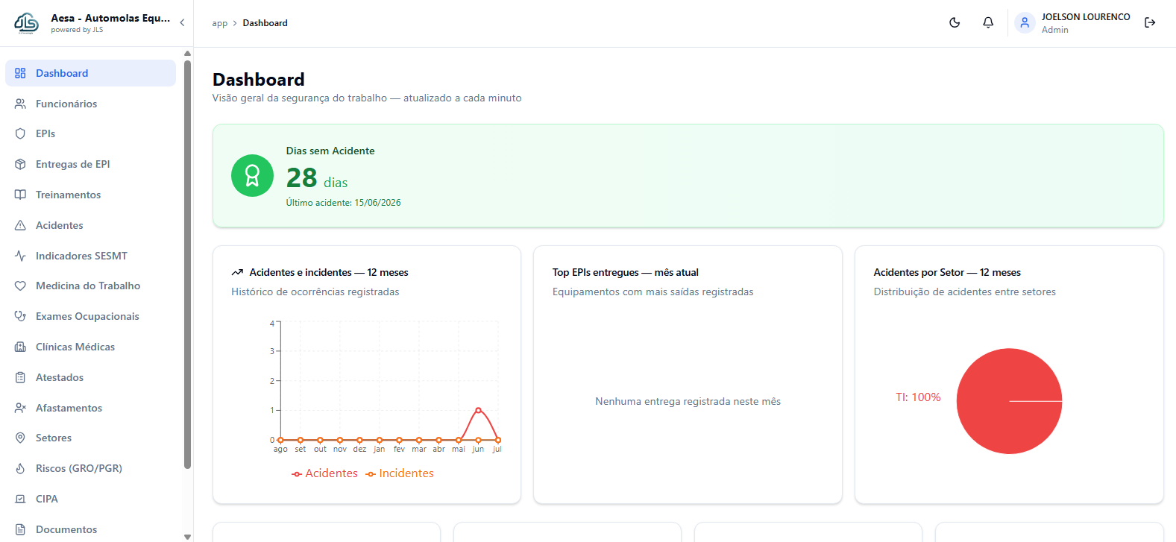Open Indicadores SESMT page
Viewport: 1176px width, 542px height.
point(90,256)
